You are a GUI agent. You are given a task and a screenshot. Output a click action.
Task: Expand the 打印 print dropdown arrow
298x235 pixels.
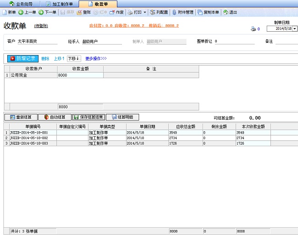(145, 12)
